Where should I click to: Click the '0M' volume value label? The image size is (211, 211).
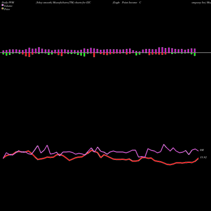tap(202, 150)
